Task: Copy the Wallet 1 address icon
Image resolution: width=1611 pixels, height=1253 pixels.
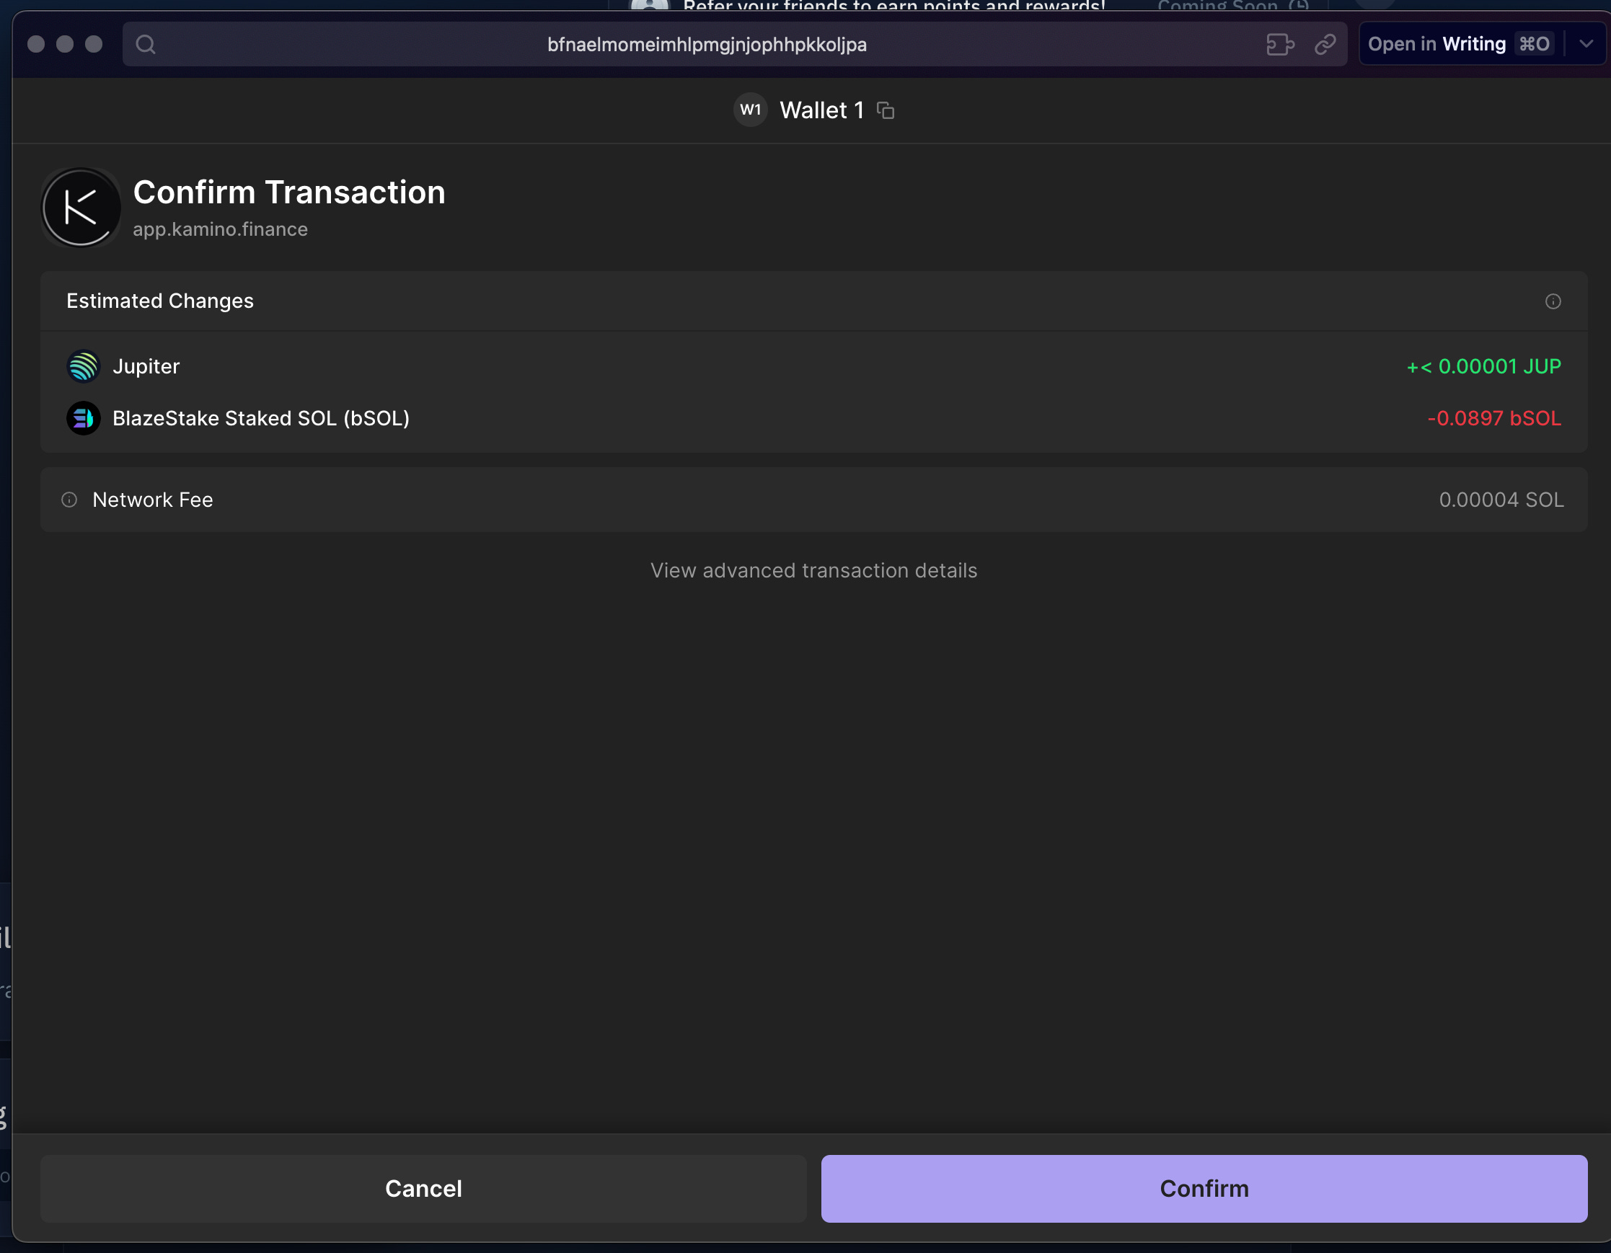Action: click(885, 110)
